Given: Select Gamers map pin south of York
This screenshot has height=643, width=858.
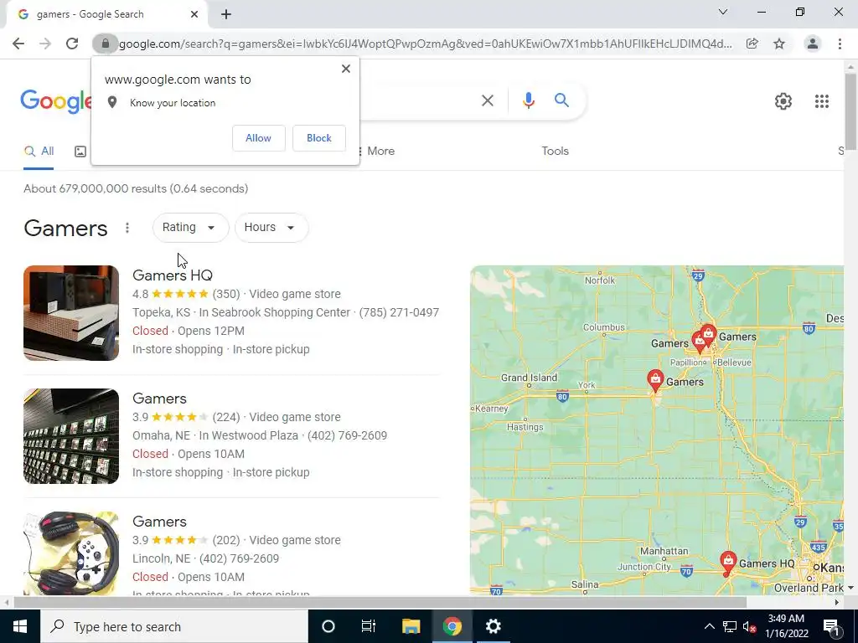Looking at the screenshot, I should point(655,381).
